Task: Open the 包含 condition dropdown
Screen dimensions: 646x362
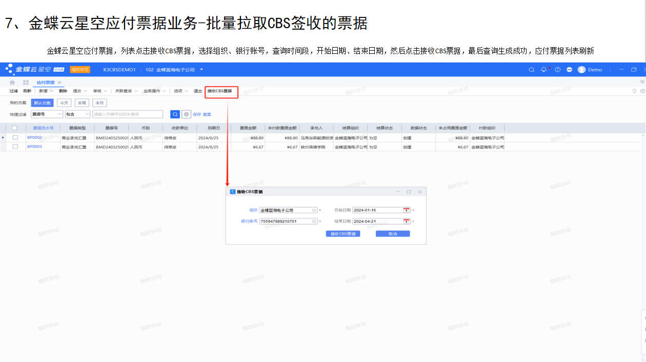Action: pos(77,114)
